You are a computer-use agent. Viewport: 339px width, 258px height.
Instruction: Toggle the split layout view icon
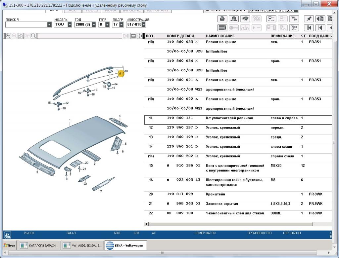(x=133, y=36)
